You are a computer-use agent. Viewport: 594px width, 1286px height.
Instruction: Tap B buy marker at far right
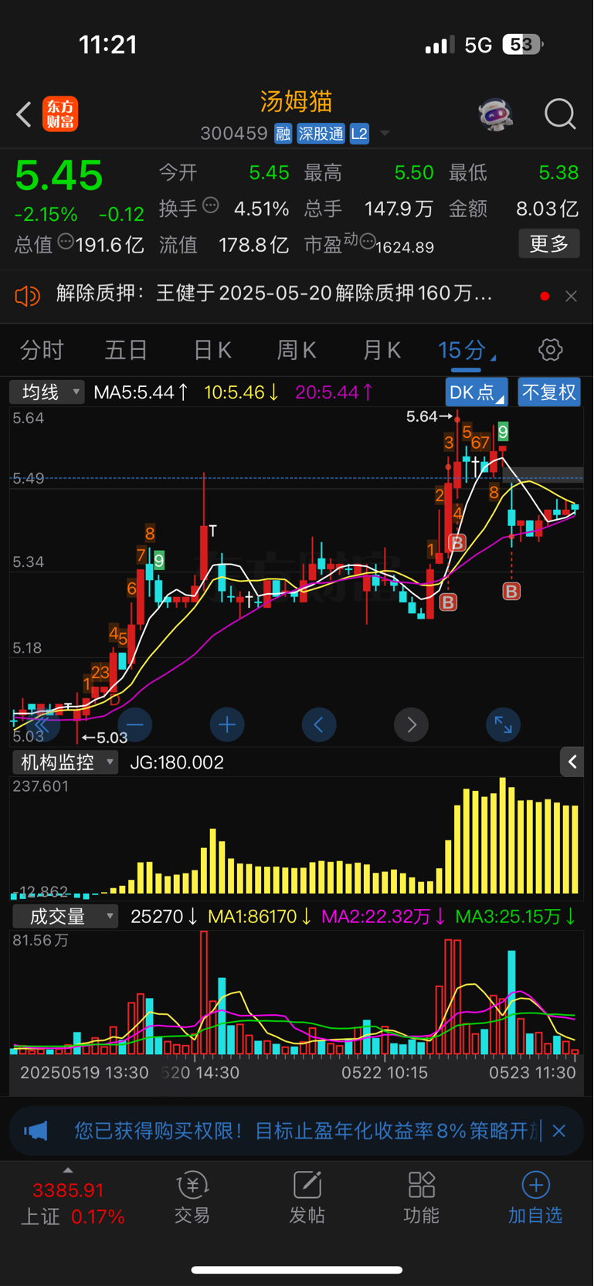tap(511, 592)
